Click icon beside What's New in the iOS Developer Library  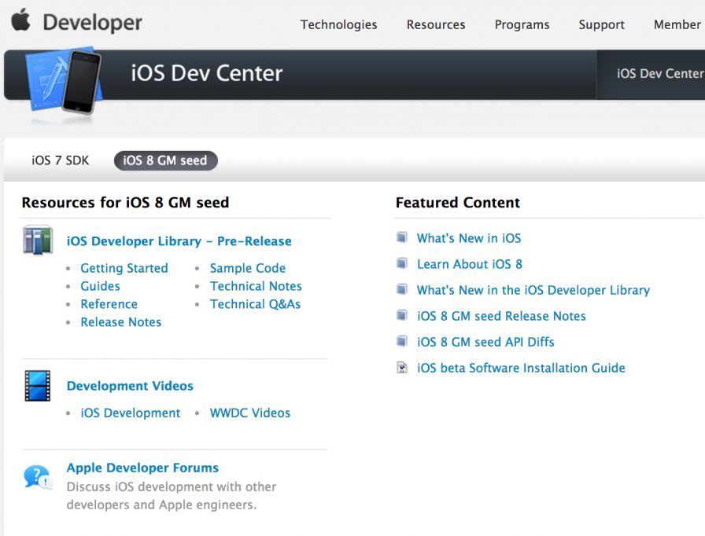pos(401,289)
